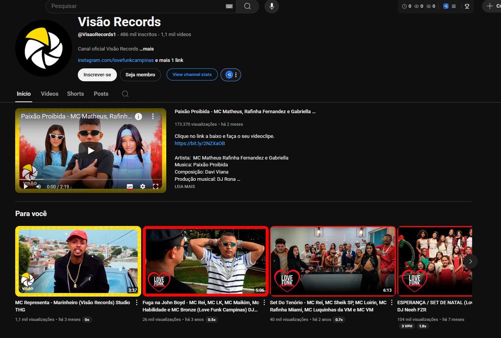Switch to the Vídeos tab

coord(50,94)
